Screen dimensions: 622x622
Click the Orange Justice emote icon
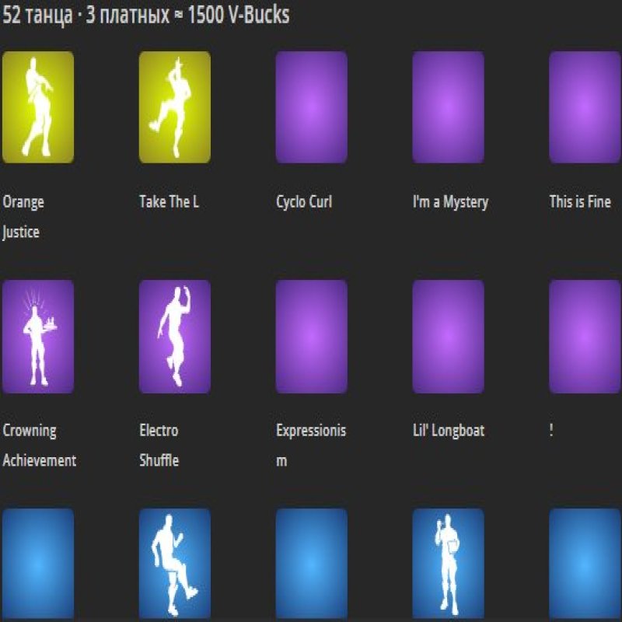pyautogui.click(x=38, y=107)
